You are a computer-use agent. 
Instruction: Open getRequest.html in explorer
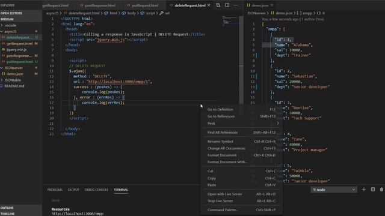(19, 44)
